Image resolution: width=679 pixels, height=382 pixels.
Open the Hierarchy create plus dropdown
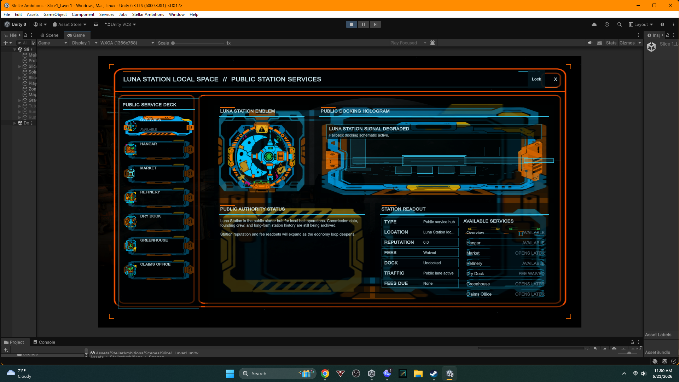[7, 43]
